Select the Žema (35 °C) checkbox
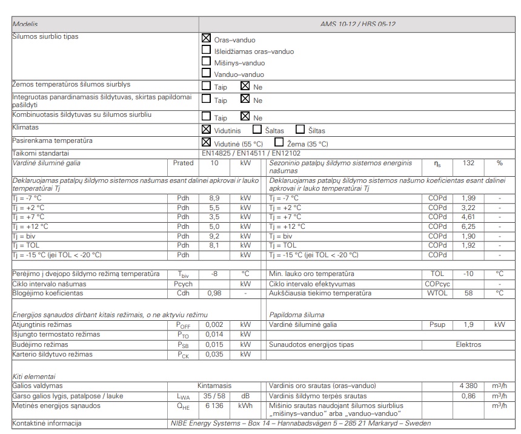521x434 pixels. click(279, 143)
